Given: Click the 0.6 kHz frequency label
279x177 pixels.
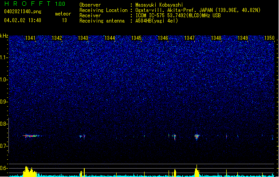Looking at the screenshot, I should 4,168.
